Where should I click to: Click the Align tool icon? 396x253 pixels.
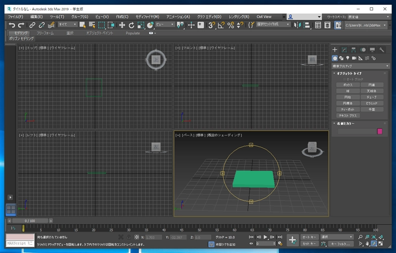(307, 25)
